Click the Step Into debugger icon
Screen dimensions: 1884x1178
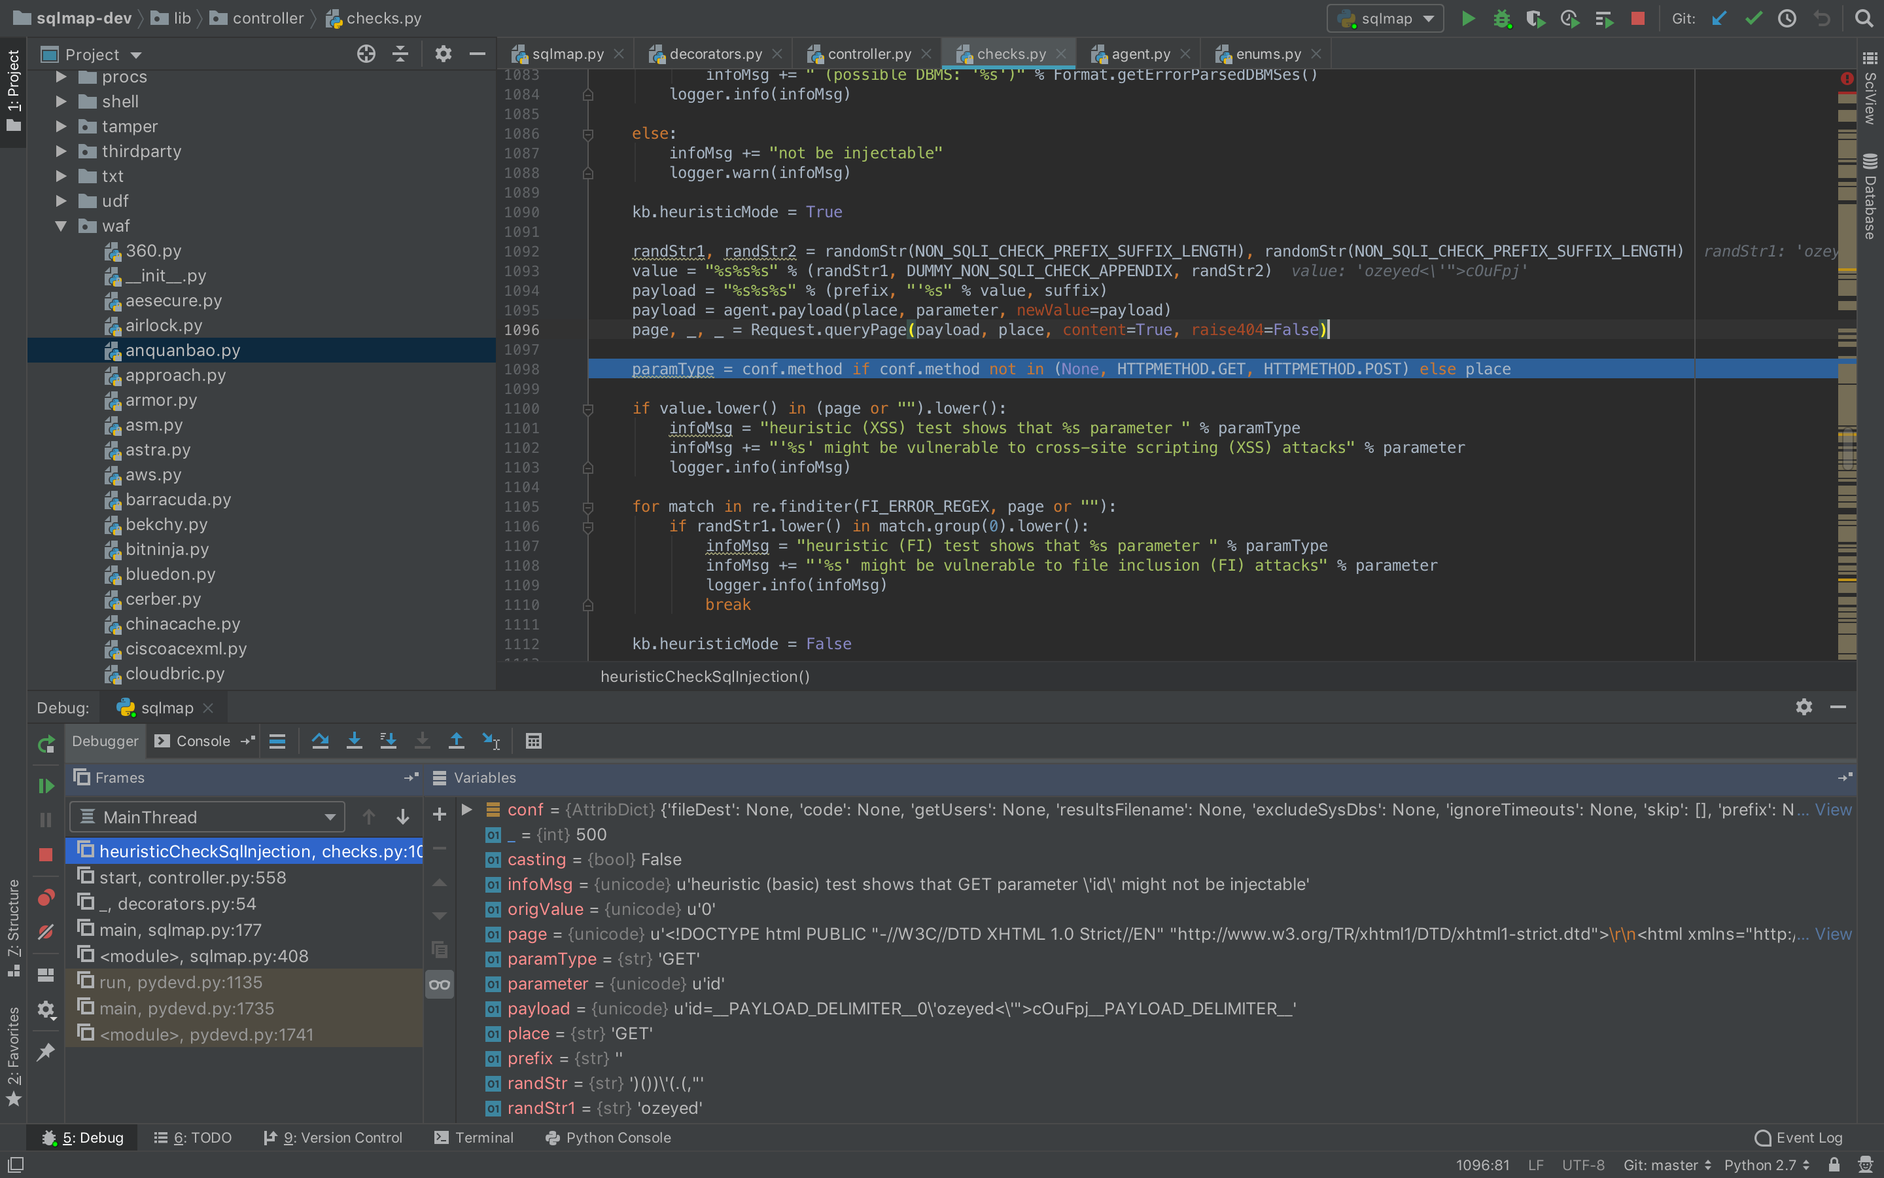(x=354, y=741)
